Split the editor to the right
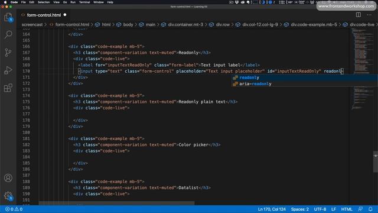The width and height of the screenshot is (378, 213). point(359,15)
